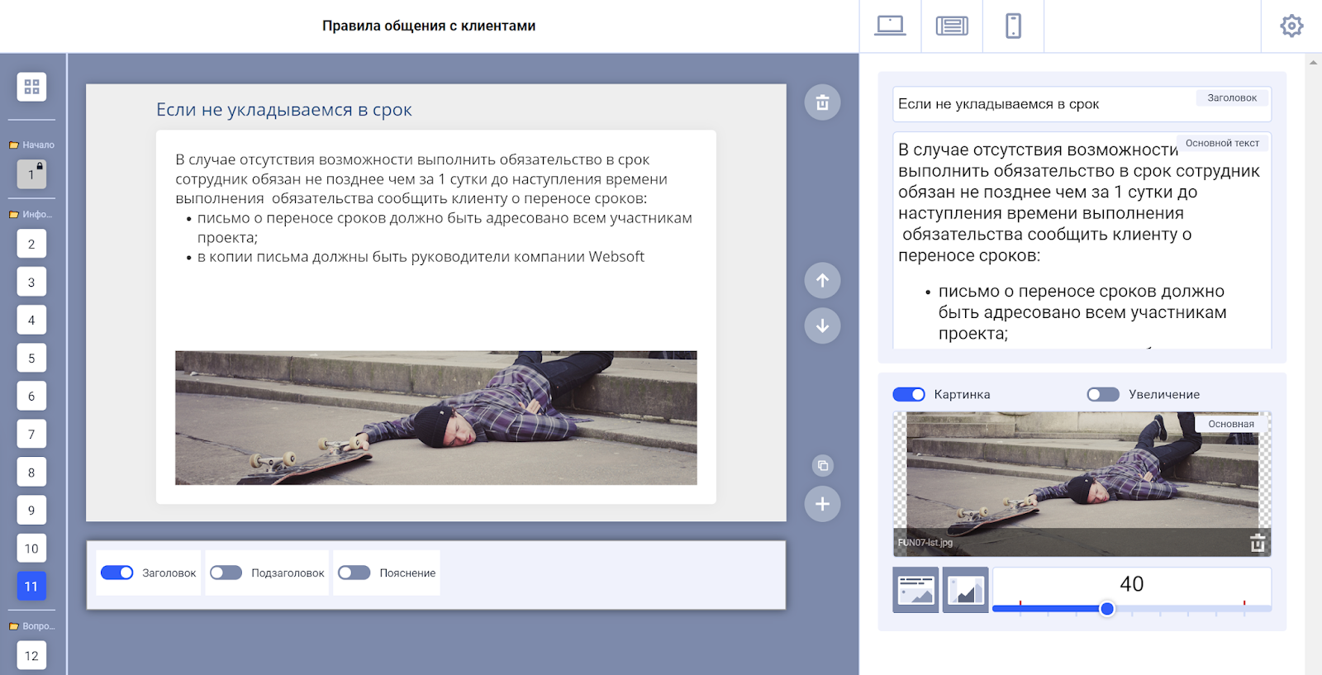Screen dimensions: 1322x675
Task: Move the slide up with arrow button
Action: (x=822, y=280)
